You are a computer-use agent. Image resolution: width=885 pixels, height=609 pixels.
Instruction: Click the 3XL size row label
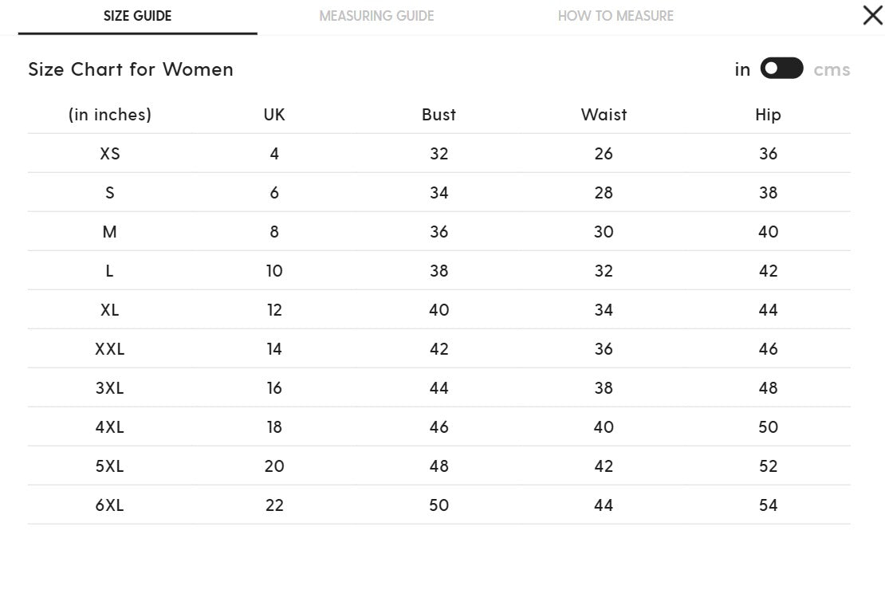109,387
